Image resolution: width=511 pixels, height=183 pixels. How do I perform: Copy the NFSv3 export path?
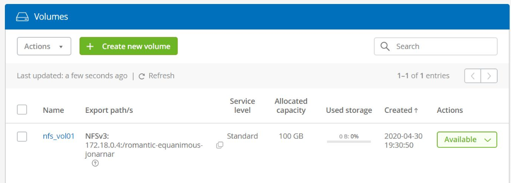[220, 145]
